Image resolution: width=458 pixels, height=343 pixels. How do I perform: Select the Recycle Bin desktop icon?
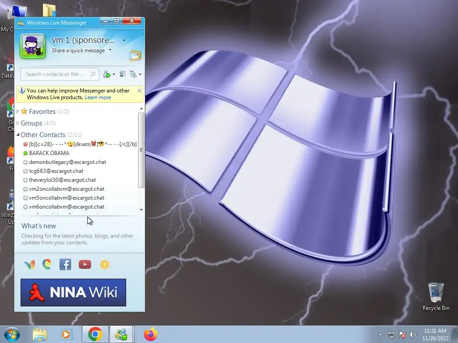[x=436, y=297]
